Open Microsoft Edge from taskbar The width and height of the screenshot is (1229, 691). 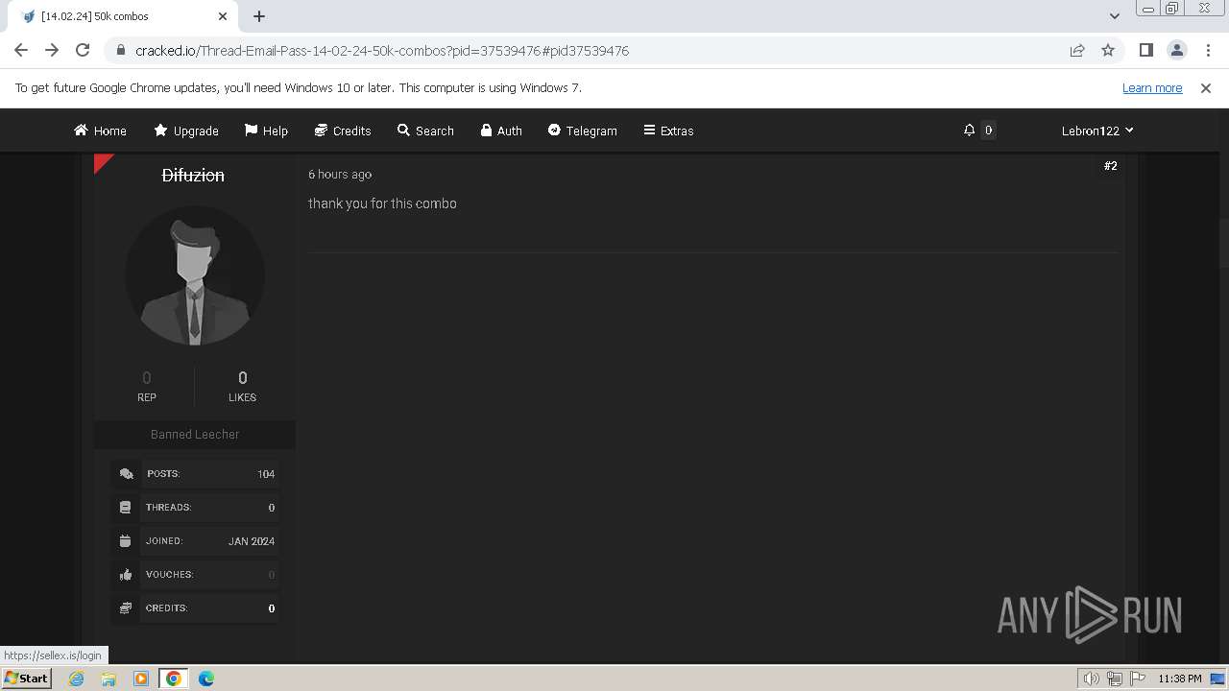point(206,679)
